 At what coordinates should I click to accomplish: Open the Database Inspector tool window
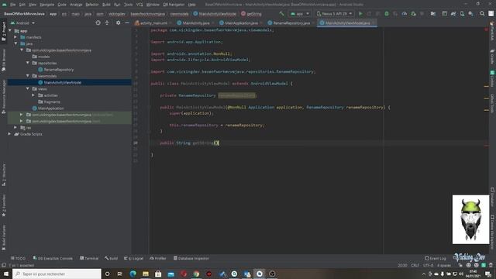pyautogui.click(x=191, y=258)
